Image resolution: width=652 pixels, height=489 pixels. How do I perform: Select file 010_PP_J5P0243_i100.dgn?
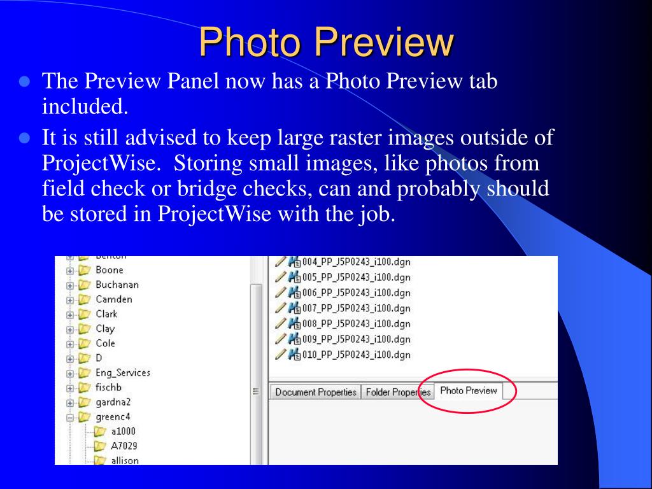coord(356,355)
